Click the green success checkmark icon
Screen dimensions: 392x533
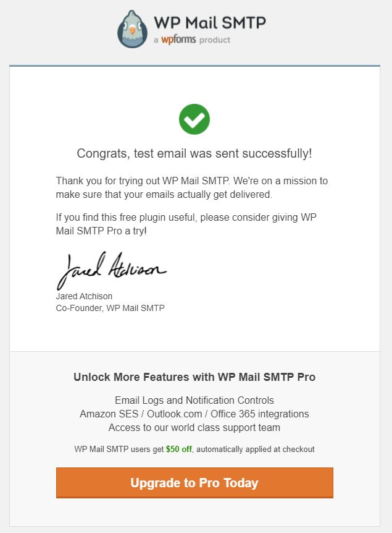pyautogui.click(x=194, y=119)
